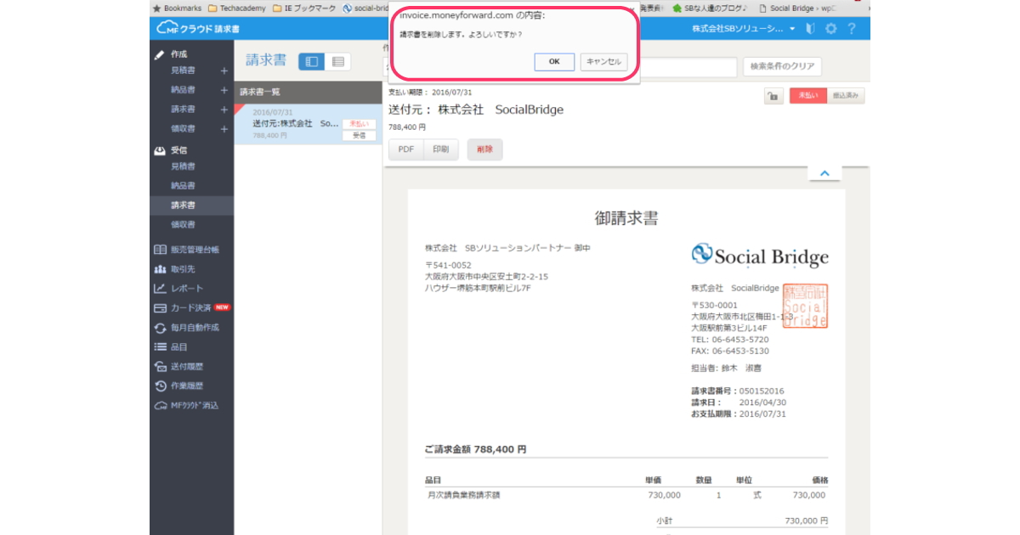1020x535 pixels.
Task: Open the 品目 list icon
Action: (x=160, y=347)
